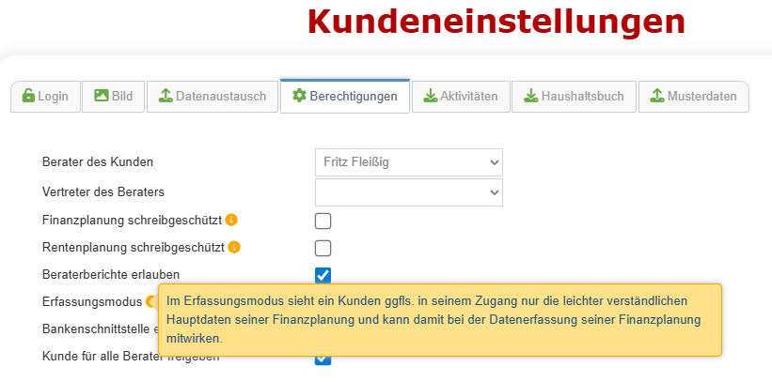Open the Vertreter des Beraters dropdown
This screenshot has height=382, width=772.
pyautogui.click(x=409, y=192)
